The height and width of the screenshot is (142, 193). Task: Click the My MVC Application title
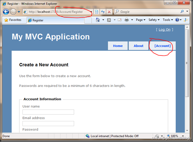coord(51,37)
